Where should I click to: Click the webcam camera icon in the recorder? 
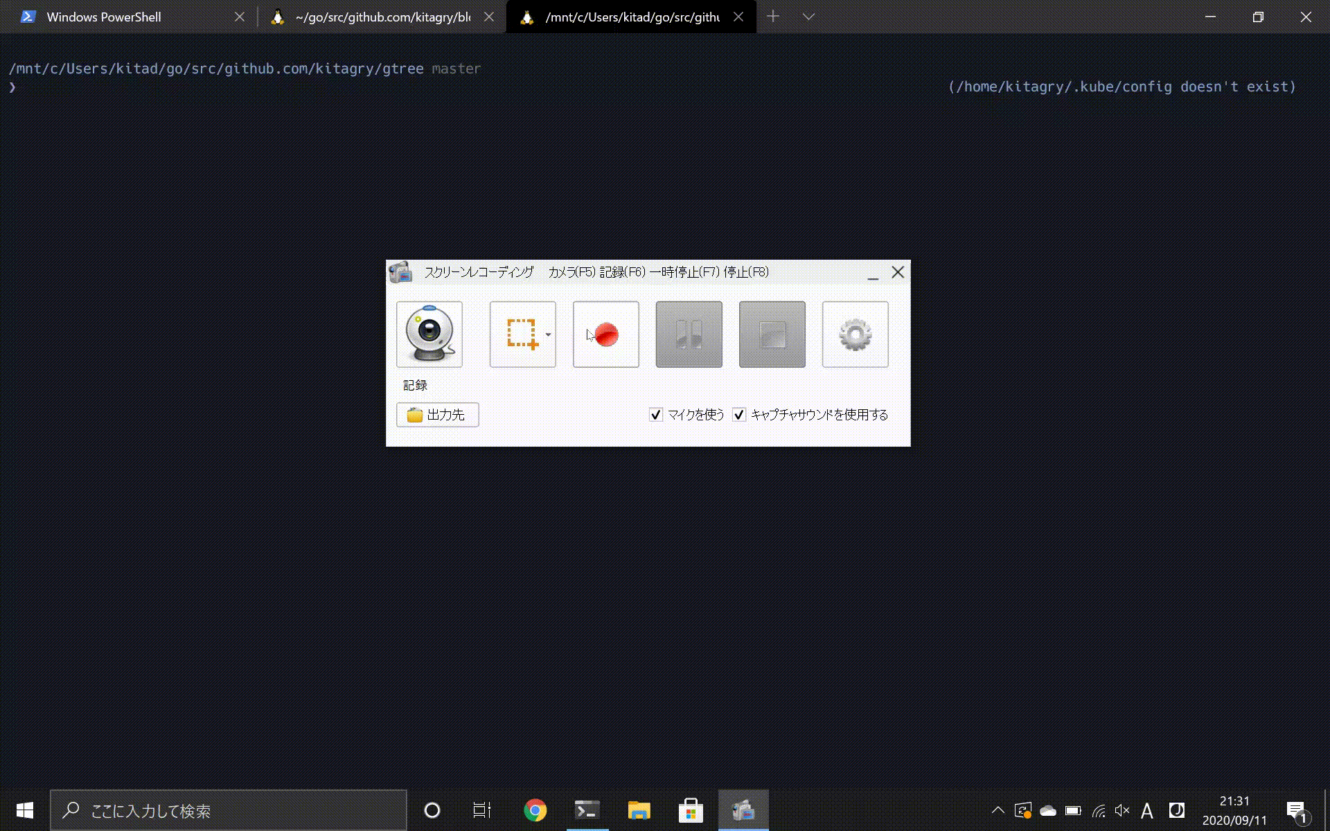[429, 334]
